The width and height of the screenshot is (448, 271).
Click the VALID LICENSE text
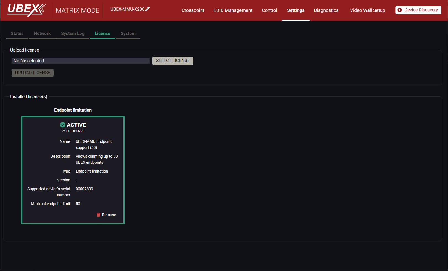[x=73, y=131]
